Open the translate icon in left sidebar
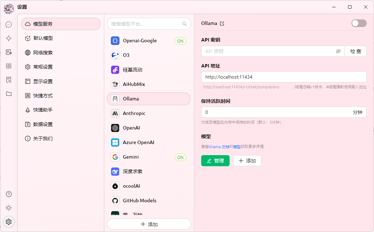Viewport: 374px width, 232px height. (9, 52)
